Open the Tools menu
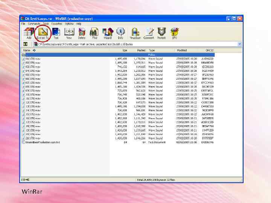Screen dimensions: 271x203 pyautogui.click(x=46, y=24)
